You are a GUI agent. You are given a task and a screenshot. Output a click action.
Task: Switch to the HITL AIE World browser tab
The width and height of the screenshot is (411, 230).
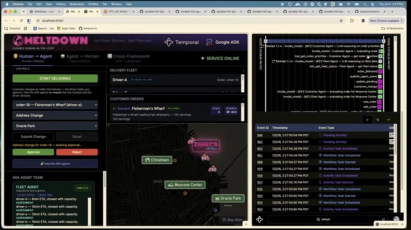point(119,12)
